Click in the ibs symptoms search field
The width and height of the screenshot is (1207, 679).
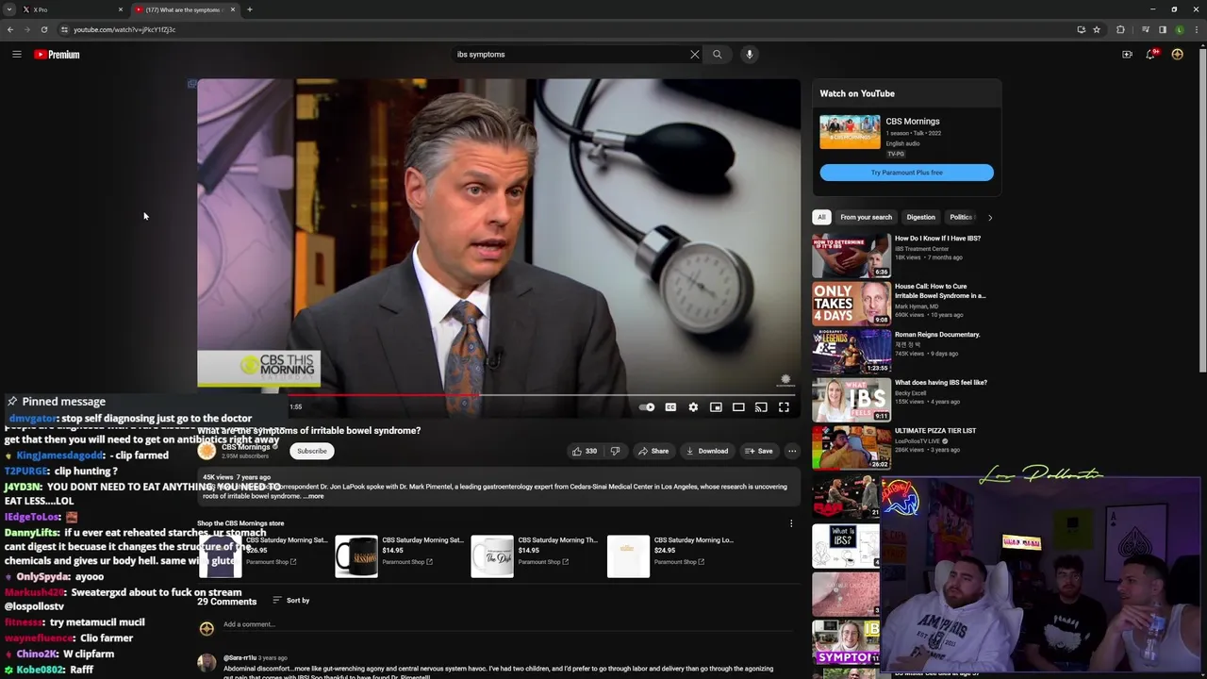pos(570,55)
